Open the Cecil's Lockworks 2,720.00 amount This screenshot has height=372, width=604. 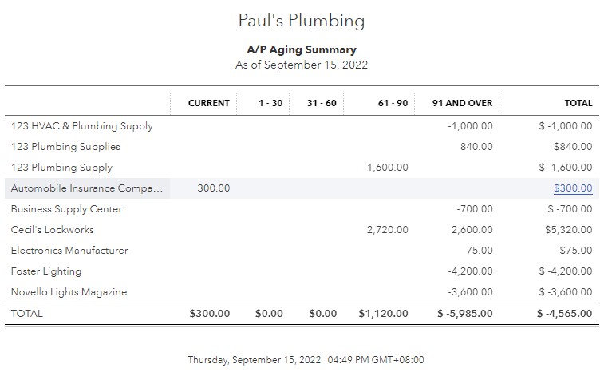coord(388,230)
